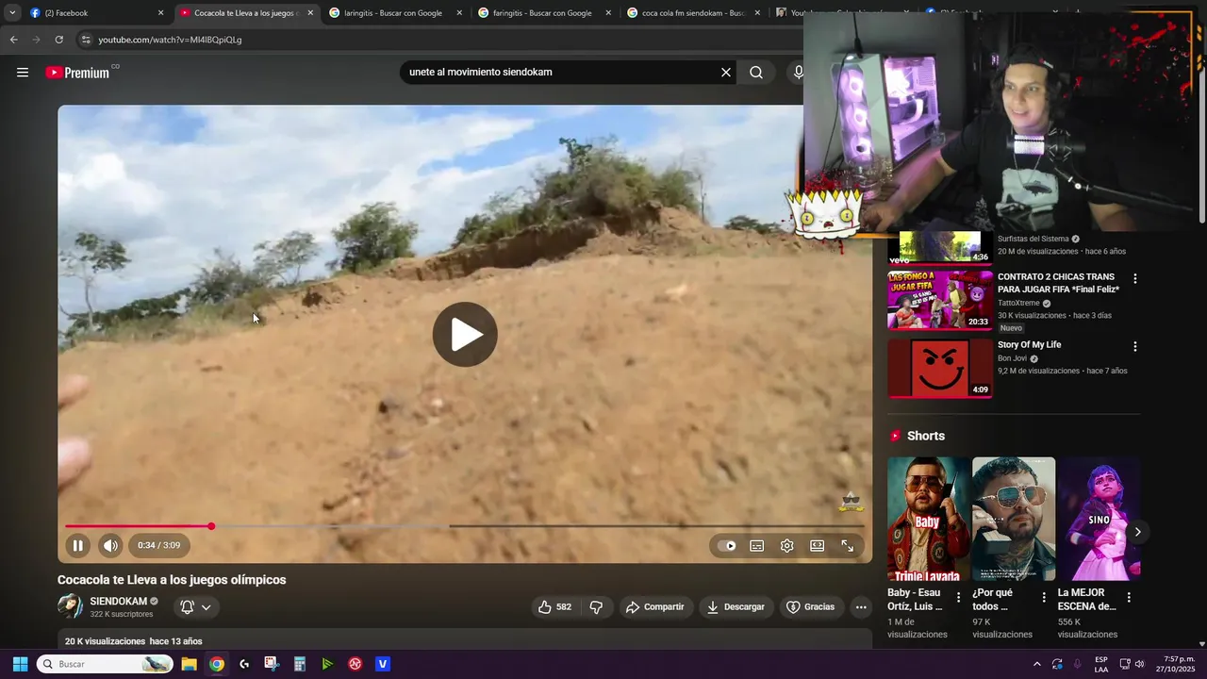This screenshot has height=679, width=1207.
Task: Open options for the Baby - Esau Ortíz short
Action: 959,598
